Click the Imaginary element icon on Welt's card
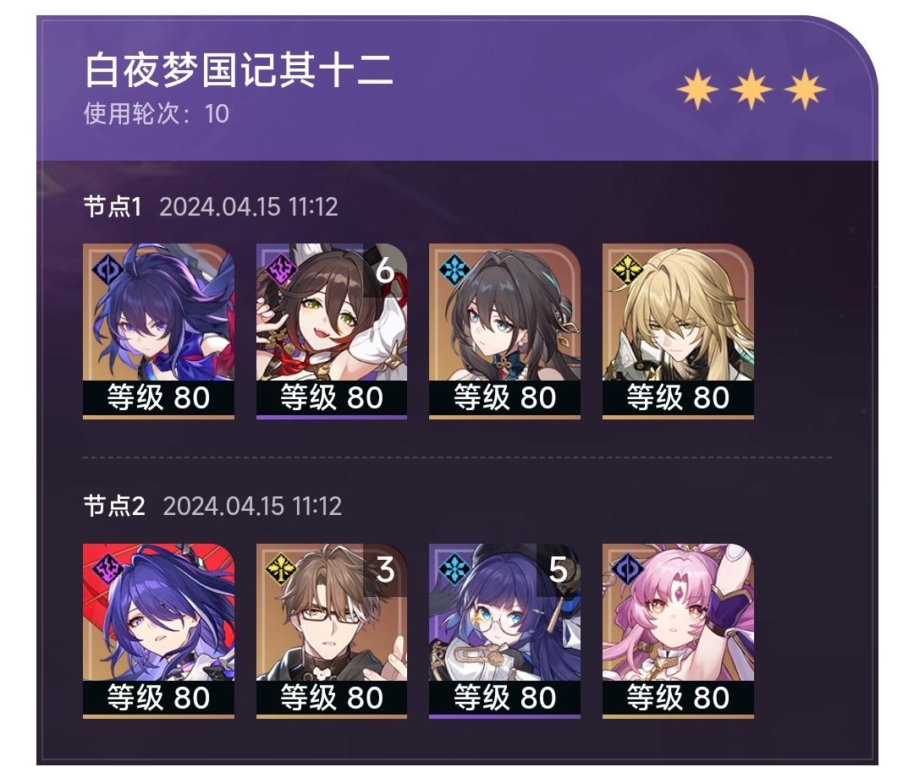Viewport: 914px width, 767px height. click(x=282, y=569)
